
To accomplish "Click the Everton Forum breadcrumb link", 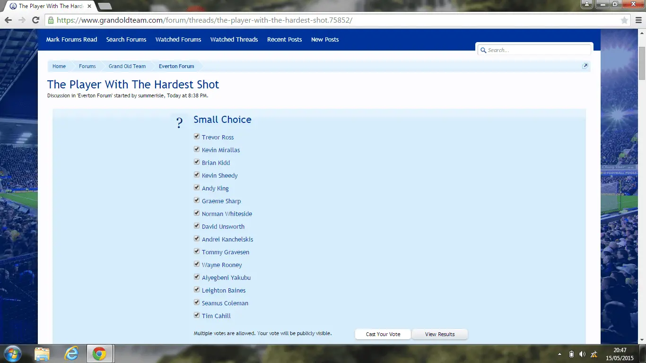I will (176, 66).
